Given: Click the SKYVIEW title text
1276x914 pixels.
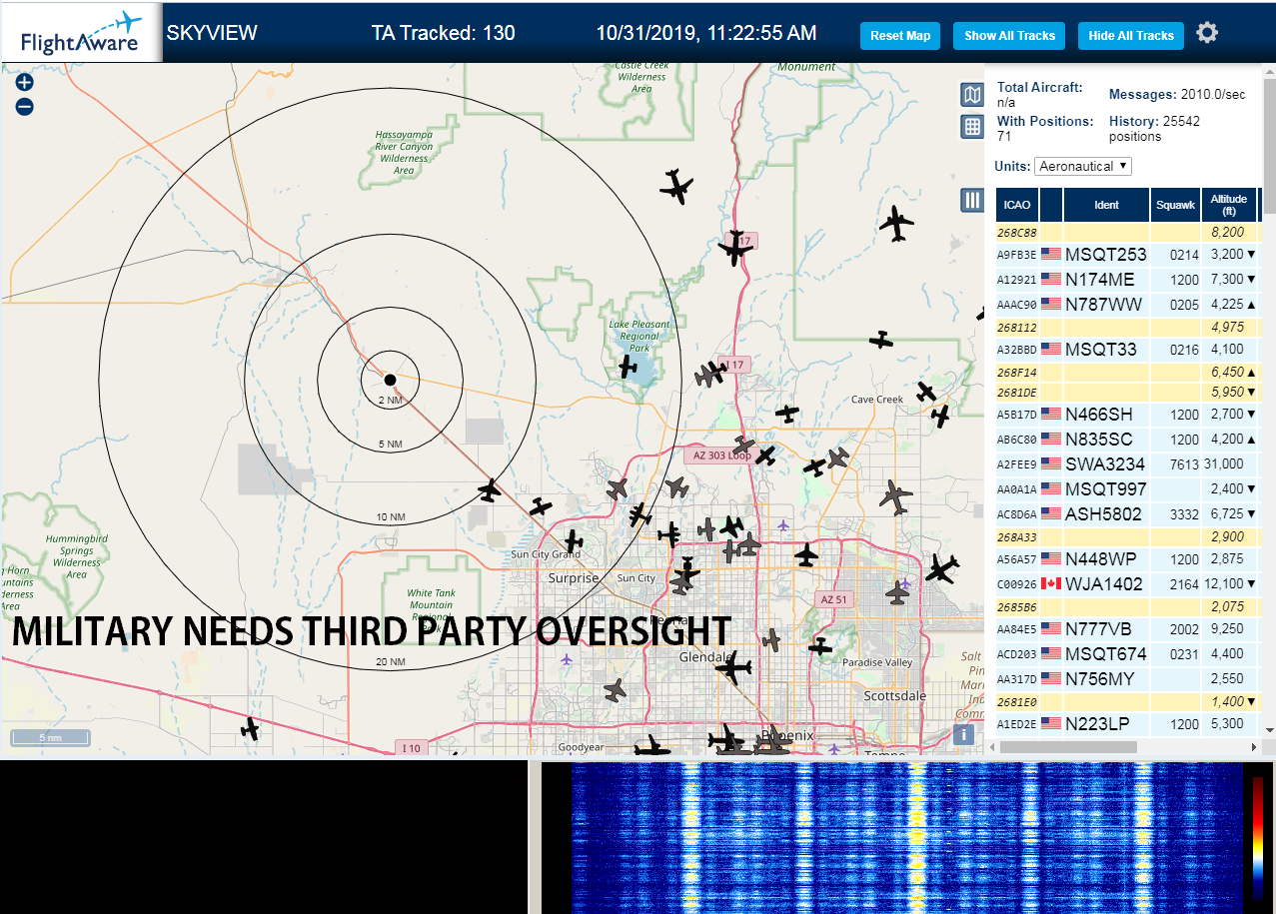Looking at the screenshot, I should click(x=212, y=33).
